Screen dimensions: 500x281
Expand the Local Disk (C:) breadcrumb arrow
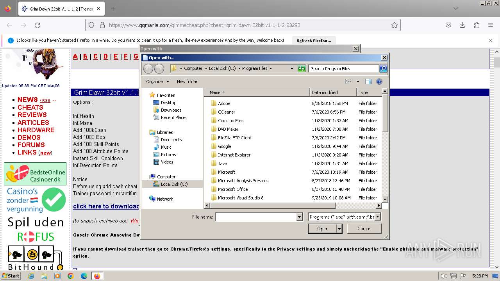[x=239, y=69]
